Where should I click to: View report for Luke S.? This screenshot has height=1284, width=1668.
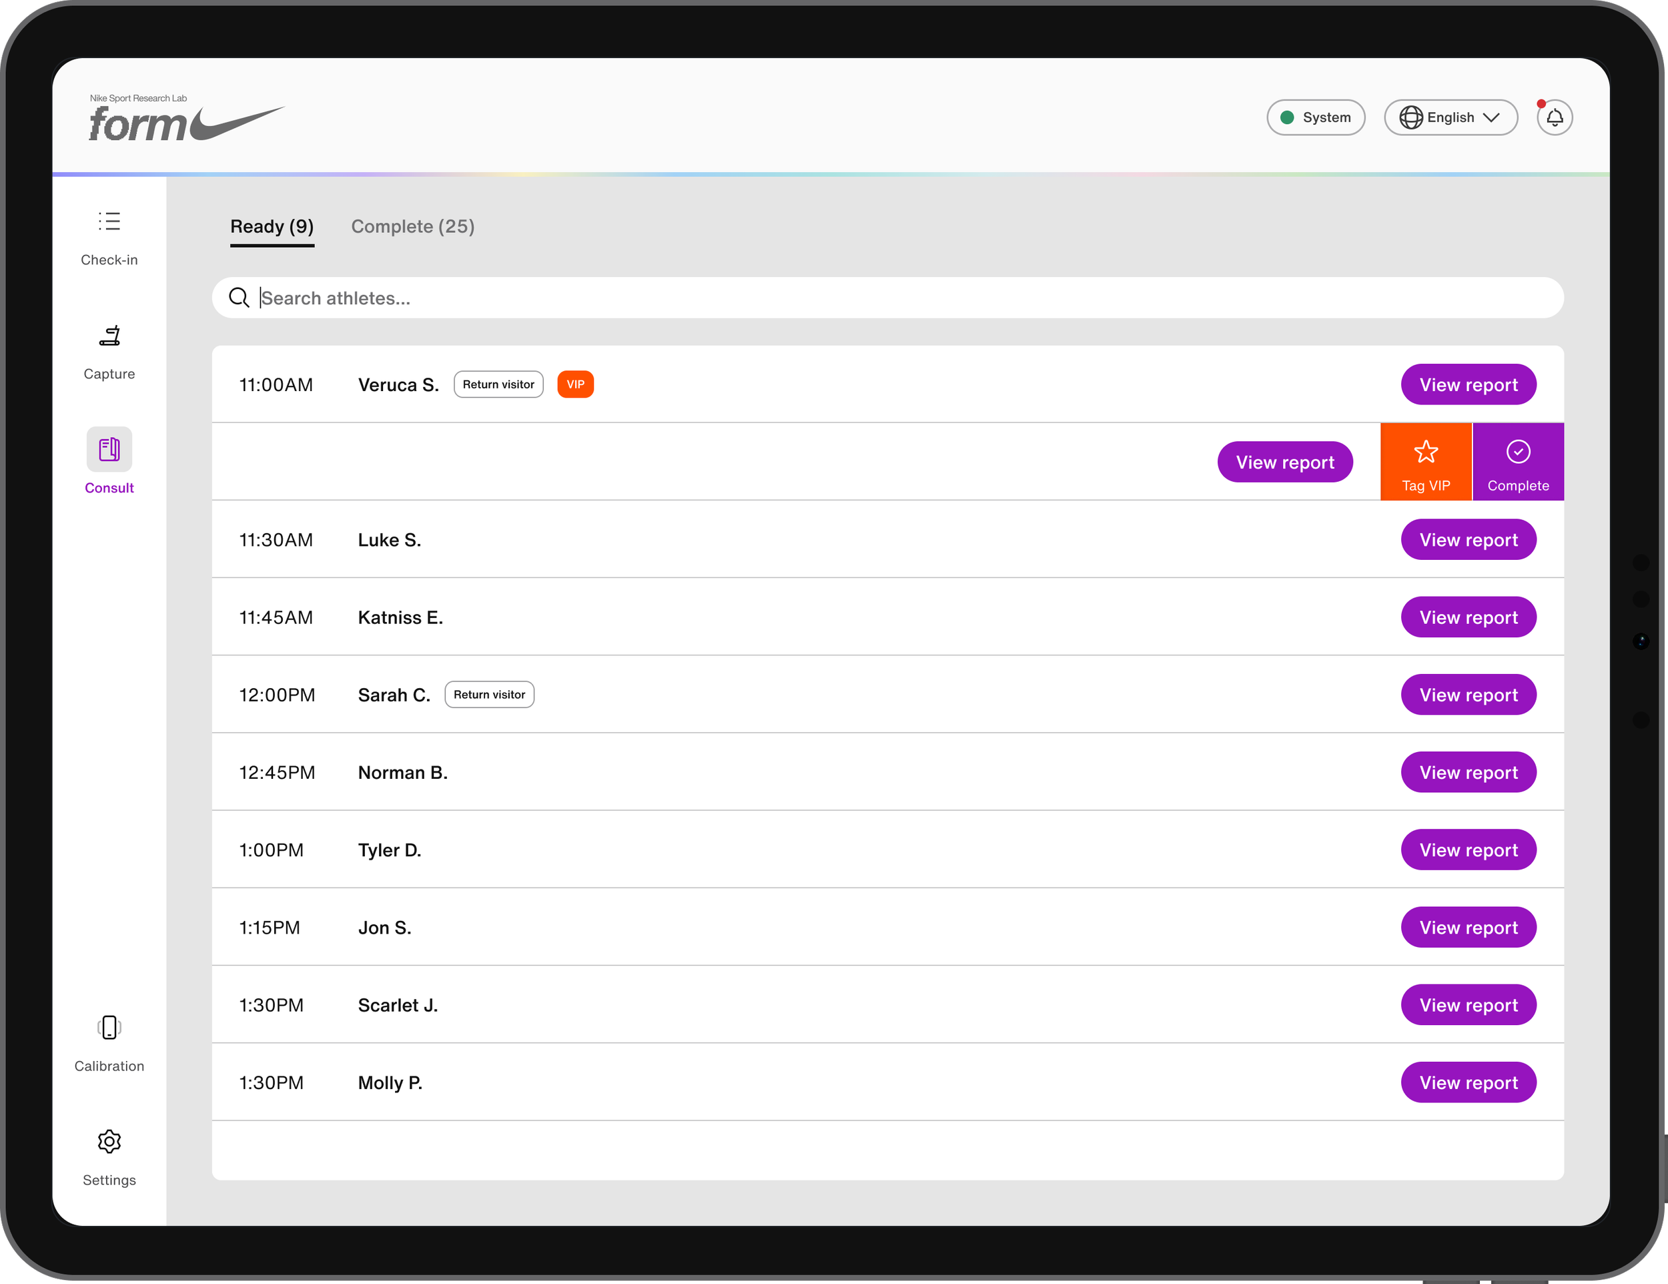(x=1468, y=540)
